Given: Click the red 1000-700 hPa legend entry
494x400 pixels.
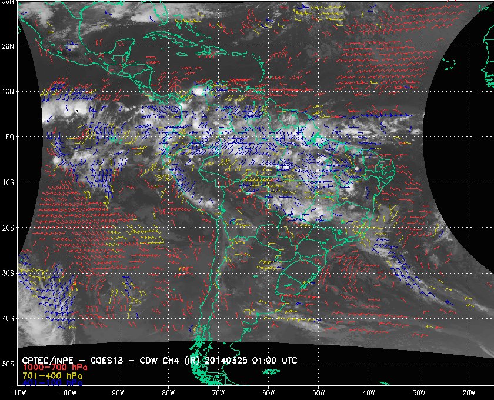Looking at the screenshot, I should tap(55, 368).
